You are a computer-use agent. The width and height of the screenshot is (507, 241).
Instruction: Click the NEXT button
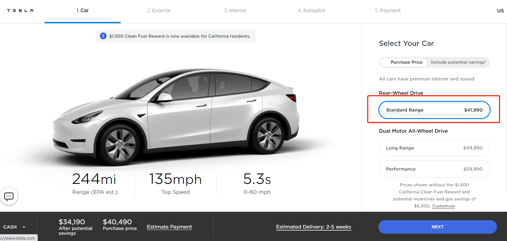click(438, 227)
